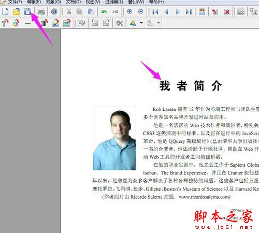Open the 文档(D) menu

coord(74,2)
